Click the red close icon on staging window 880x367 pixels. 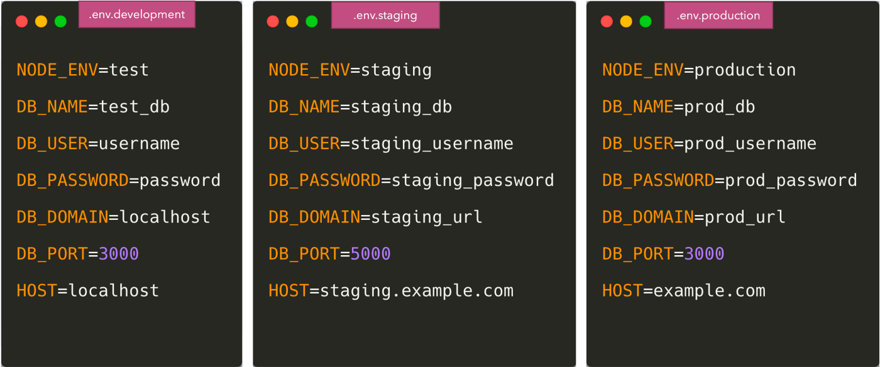click(273, 21)
